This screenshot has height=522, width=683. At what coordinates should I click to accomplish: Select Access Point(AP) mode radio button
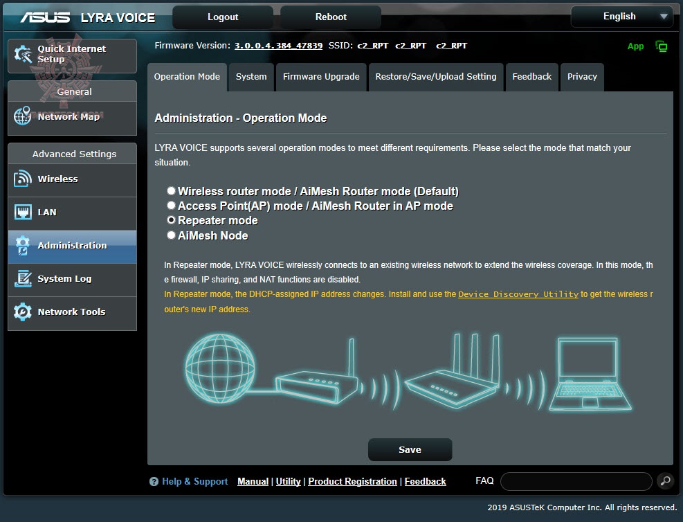pyautogui.click(x=171, y=205)
